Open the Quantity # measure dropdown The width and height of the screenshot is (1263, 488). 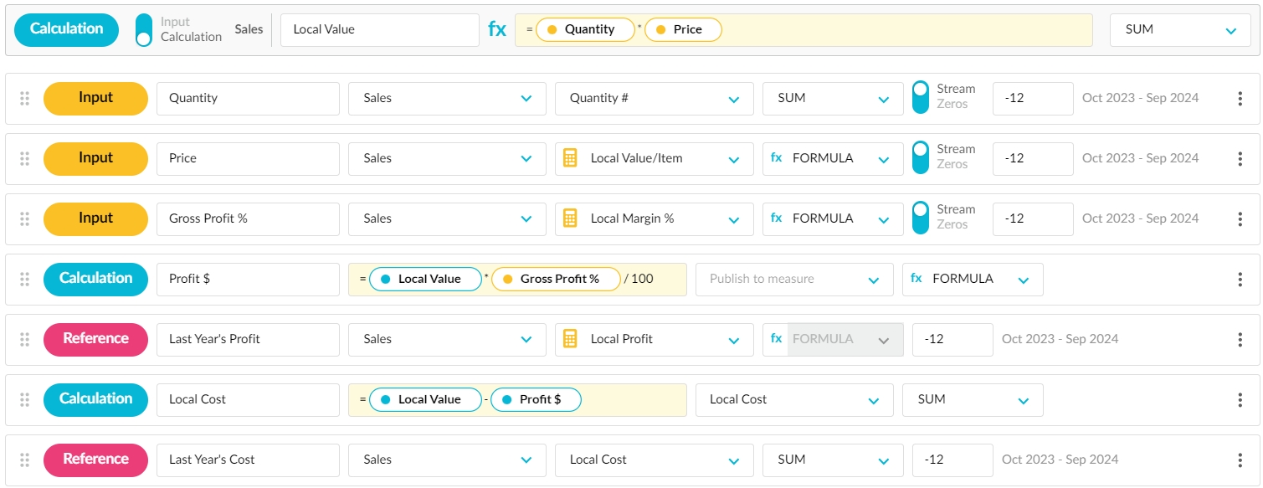click(654, 98)
